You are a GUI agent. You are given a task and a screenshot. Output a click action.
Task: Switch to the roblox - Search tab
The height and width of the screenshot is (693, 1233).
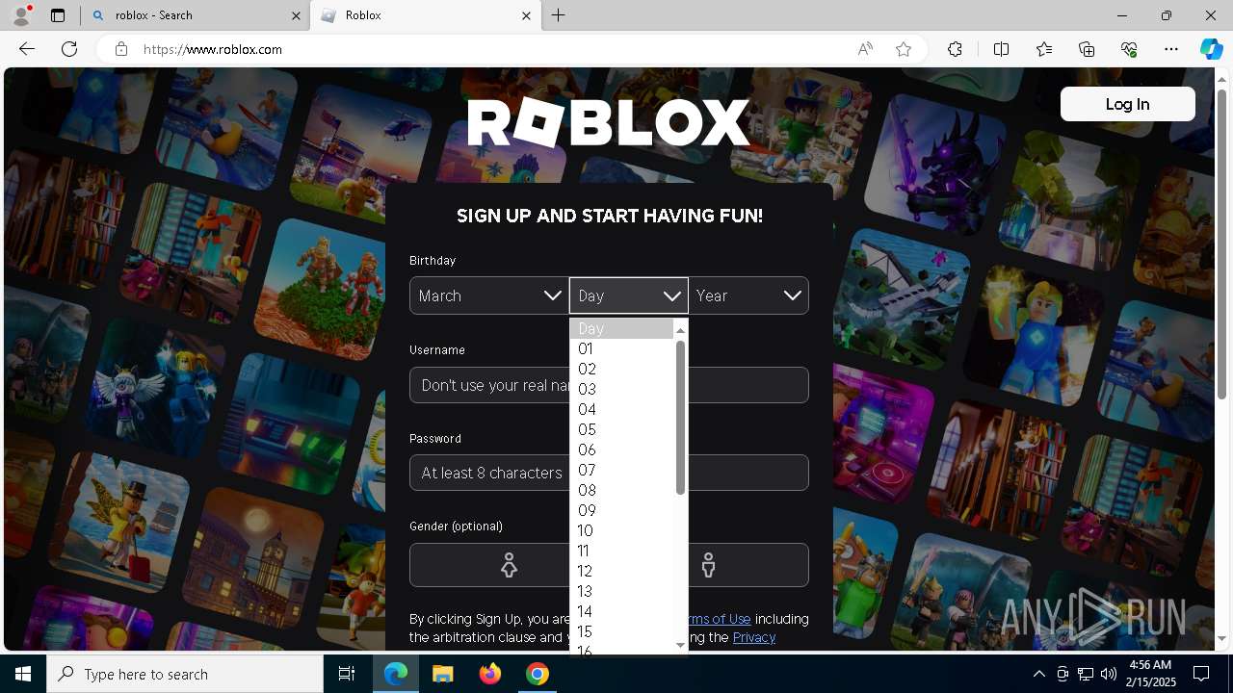point(195,15)
